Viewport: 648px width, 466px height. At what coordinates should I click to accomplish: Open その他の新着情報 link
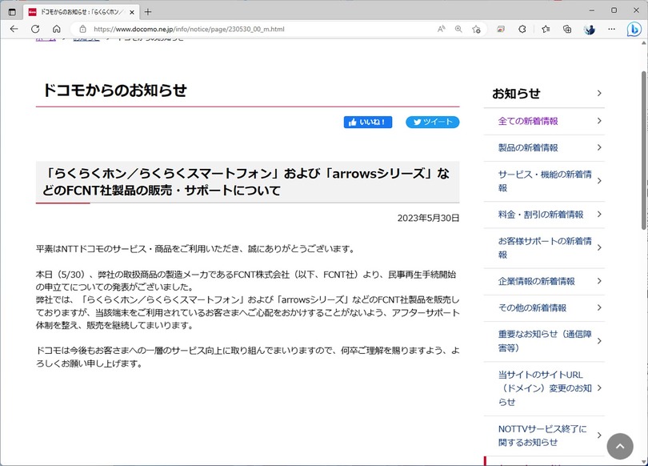tap(532, 307)
